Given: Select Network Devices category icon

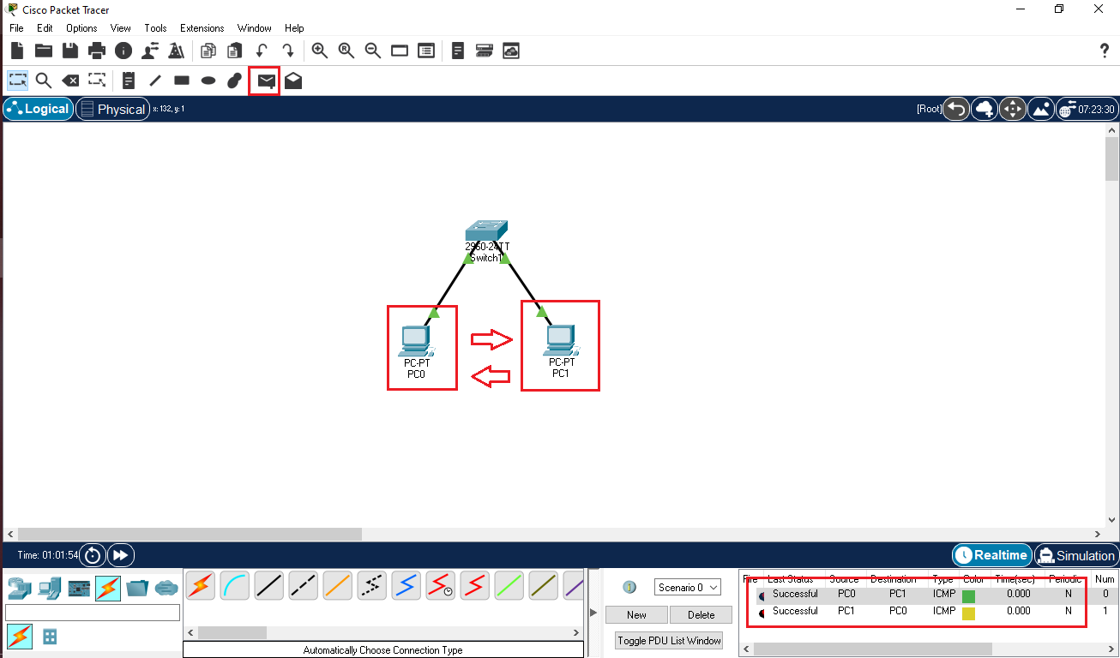Looking at the screenshot, I should [21, 588].
